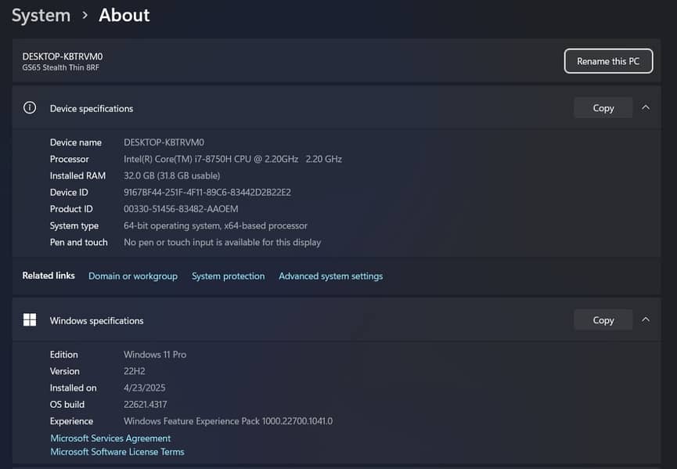Collapse the Windows specifications section
677x469 pixels.
646,319
